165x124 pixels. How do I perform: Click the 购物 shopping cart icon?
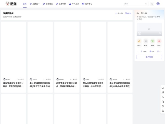[x=152, y=41]
